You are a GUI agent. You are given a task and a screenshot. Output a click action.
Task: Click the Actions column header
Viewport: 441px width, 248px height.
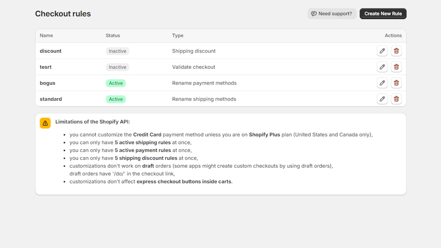click(393, 36)
